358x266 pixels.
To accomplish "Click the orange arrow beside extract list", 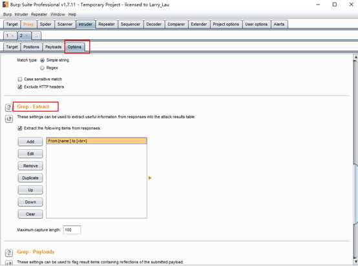I will tap(150, 178).
